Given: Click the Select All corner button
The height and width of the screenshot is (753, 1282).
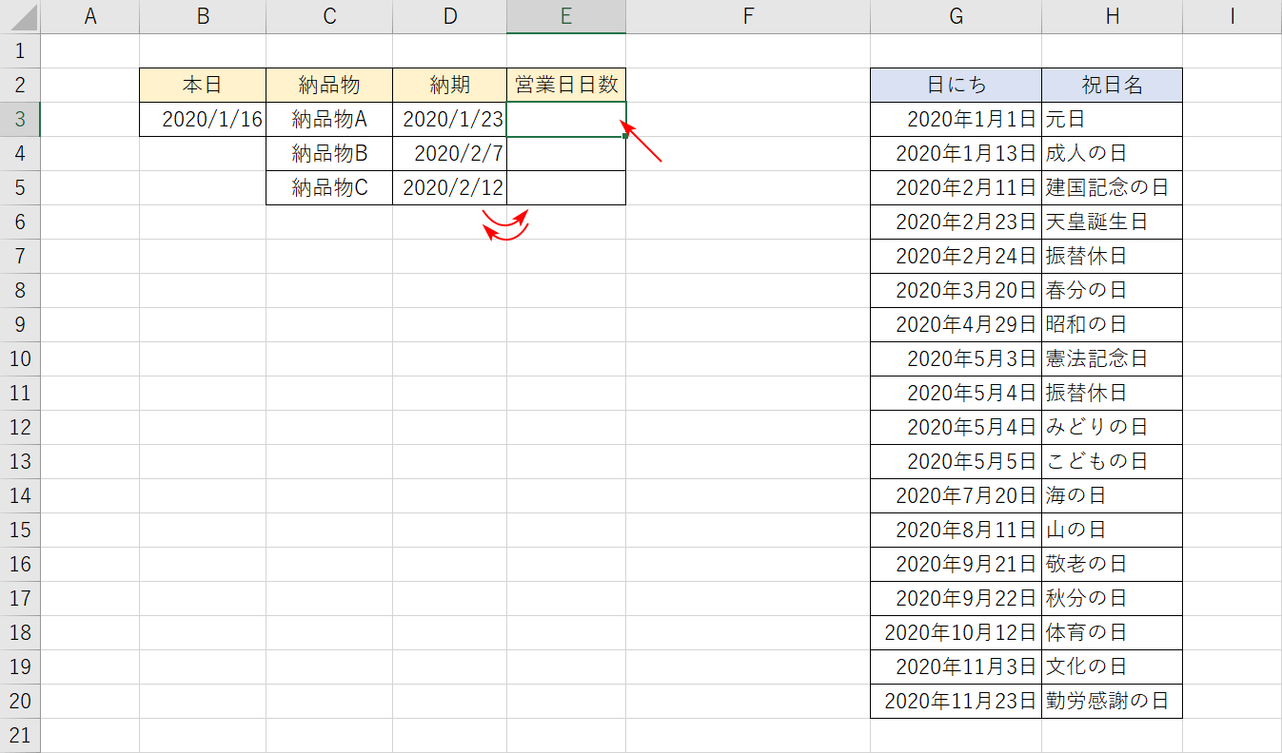Looking at the screenshot, I should pos(19,17).
